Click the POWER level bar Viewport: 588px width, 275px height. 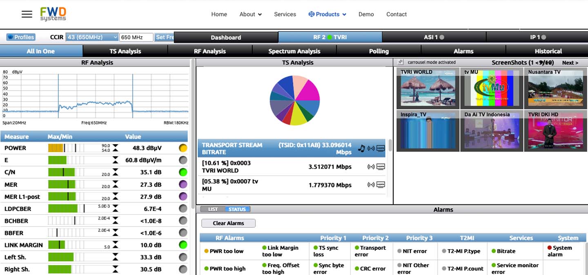click(x=66, y=148)
